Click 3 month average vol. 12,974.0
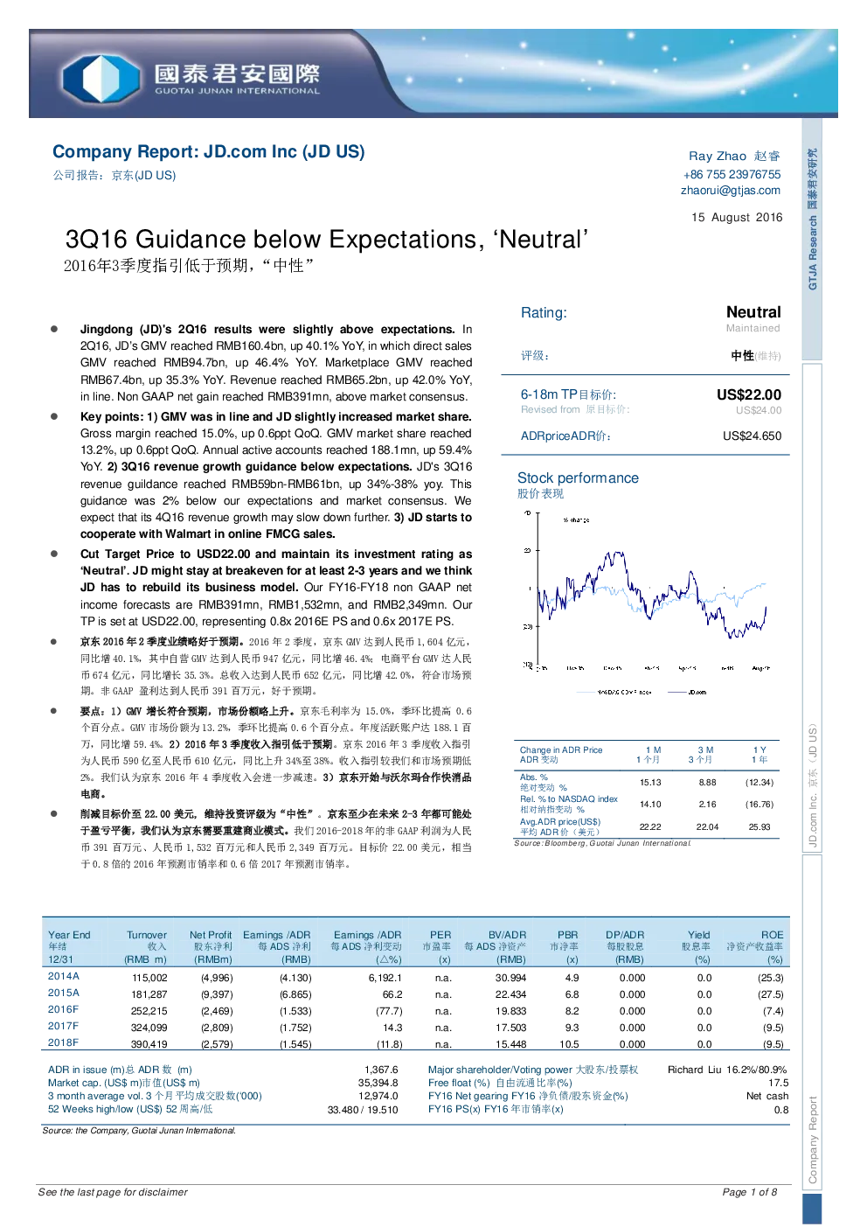 pyautogui.click(x=378, y=1096)
